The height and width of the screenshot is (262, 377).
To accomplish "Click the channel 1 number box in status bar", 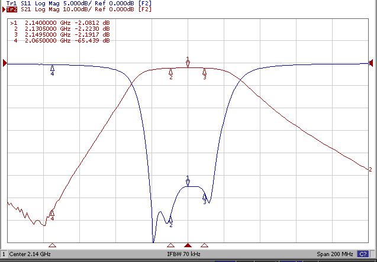I will [4, 254].
